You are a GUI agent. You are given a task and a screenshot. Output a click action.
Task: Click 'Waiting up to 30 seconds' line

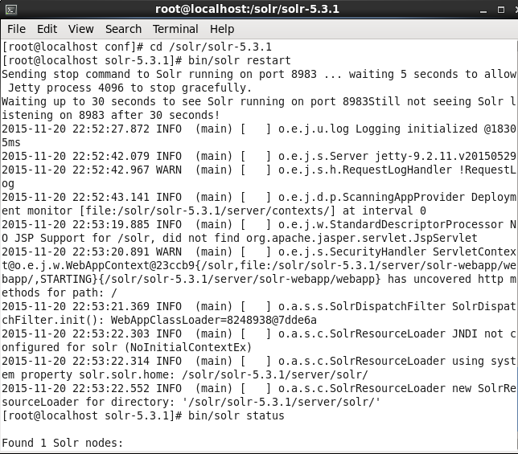pyautogui.click(x=259, y=101)
